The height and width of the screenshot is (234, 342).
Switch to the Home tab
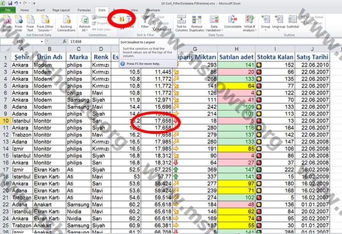click(x=25, y=10)
